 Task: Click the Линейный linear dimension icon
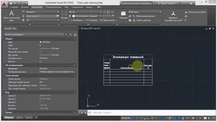70,20
